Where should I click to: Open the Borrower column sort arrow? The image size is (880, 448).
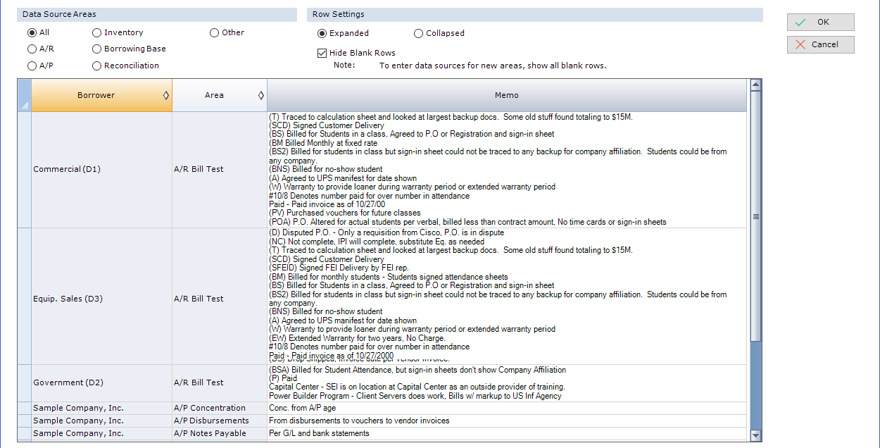tap(166, 96)
